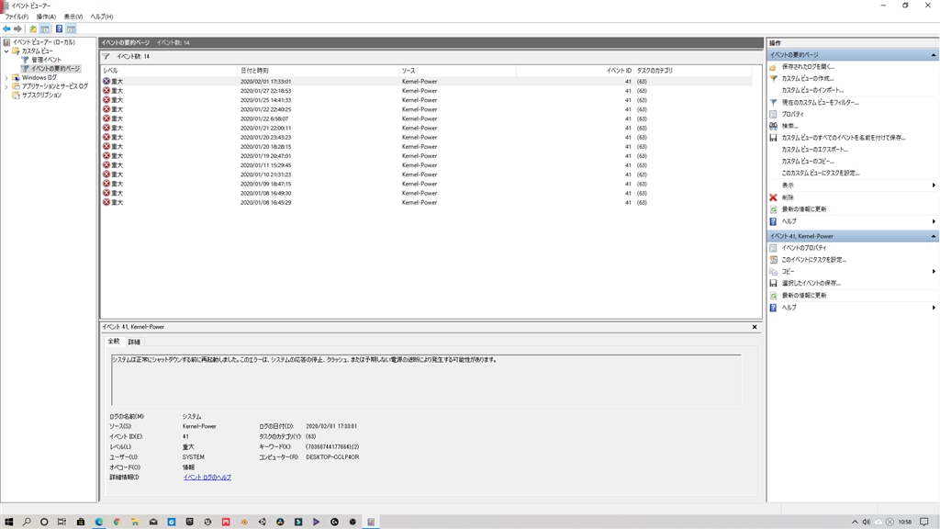Open the 表示(V) menu
The image size is (940, 529).
click(73, 17)
